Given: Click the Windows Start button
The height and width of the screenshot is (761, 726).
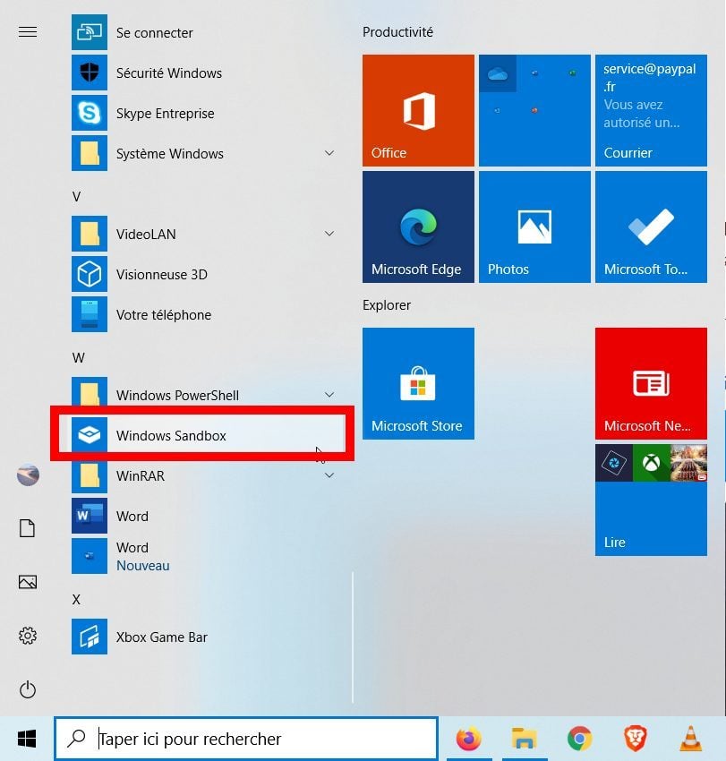Looking at the screenshot, I should click(x=27, y=739).
